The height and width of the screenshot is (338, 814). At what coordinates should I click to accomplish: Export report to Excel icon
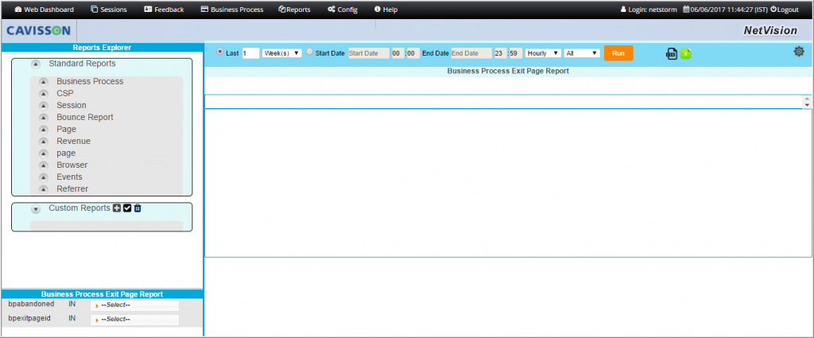tap(686, 53)
